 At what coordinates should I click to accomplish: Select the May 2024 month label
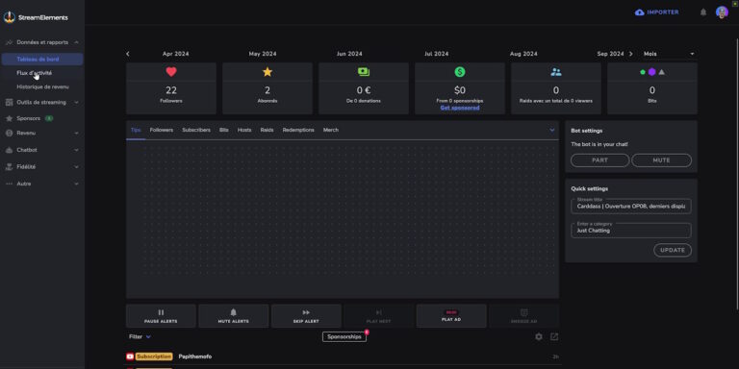(263, 54)
